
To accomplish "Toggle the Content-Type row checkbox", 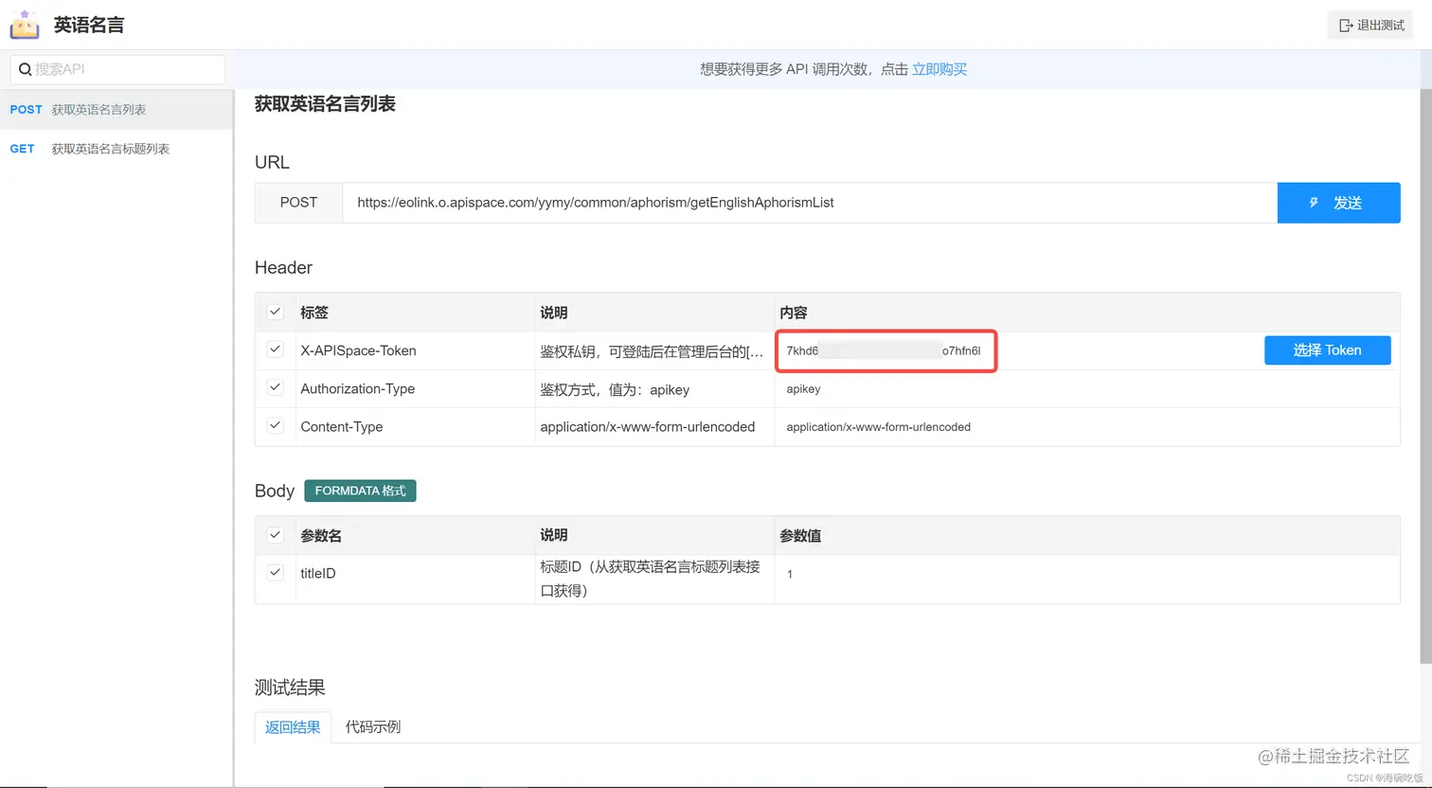I will 276,426.
